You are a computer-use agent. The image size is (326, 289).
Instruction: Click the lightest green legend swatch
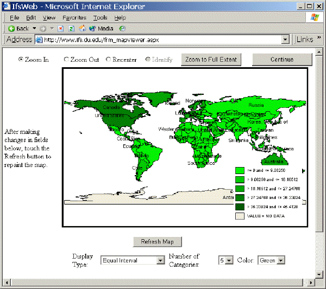(240, 170)
